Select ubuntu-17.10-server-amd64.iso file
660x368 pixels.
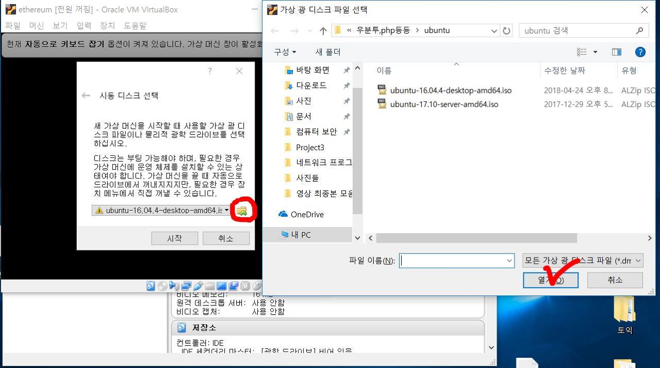click(443, 104)
